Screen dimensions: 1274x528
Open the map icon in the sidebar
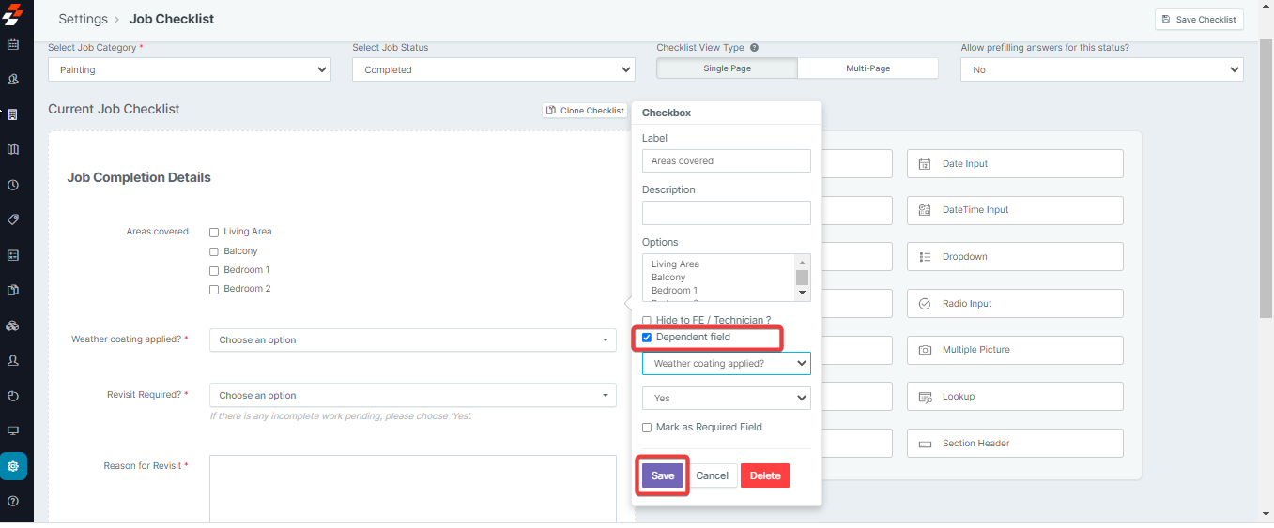coord(13,149)
